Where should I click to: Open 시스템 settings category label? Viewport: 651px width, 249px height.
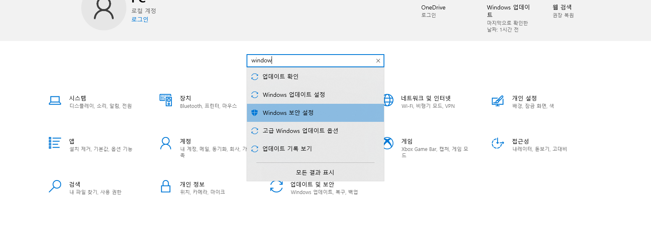78,98
